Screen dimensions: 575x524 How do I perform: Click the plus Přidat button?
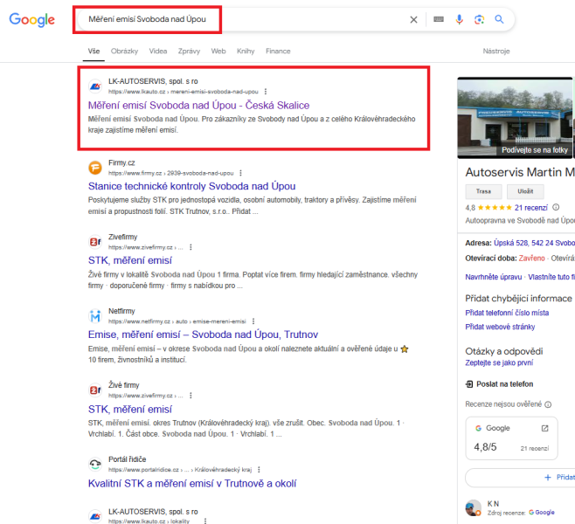(520, 478)
